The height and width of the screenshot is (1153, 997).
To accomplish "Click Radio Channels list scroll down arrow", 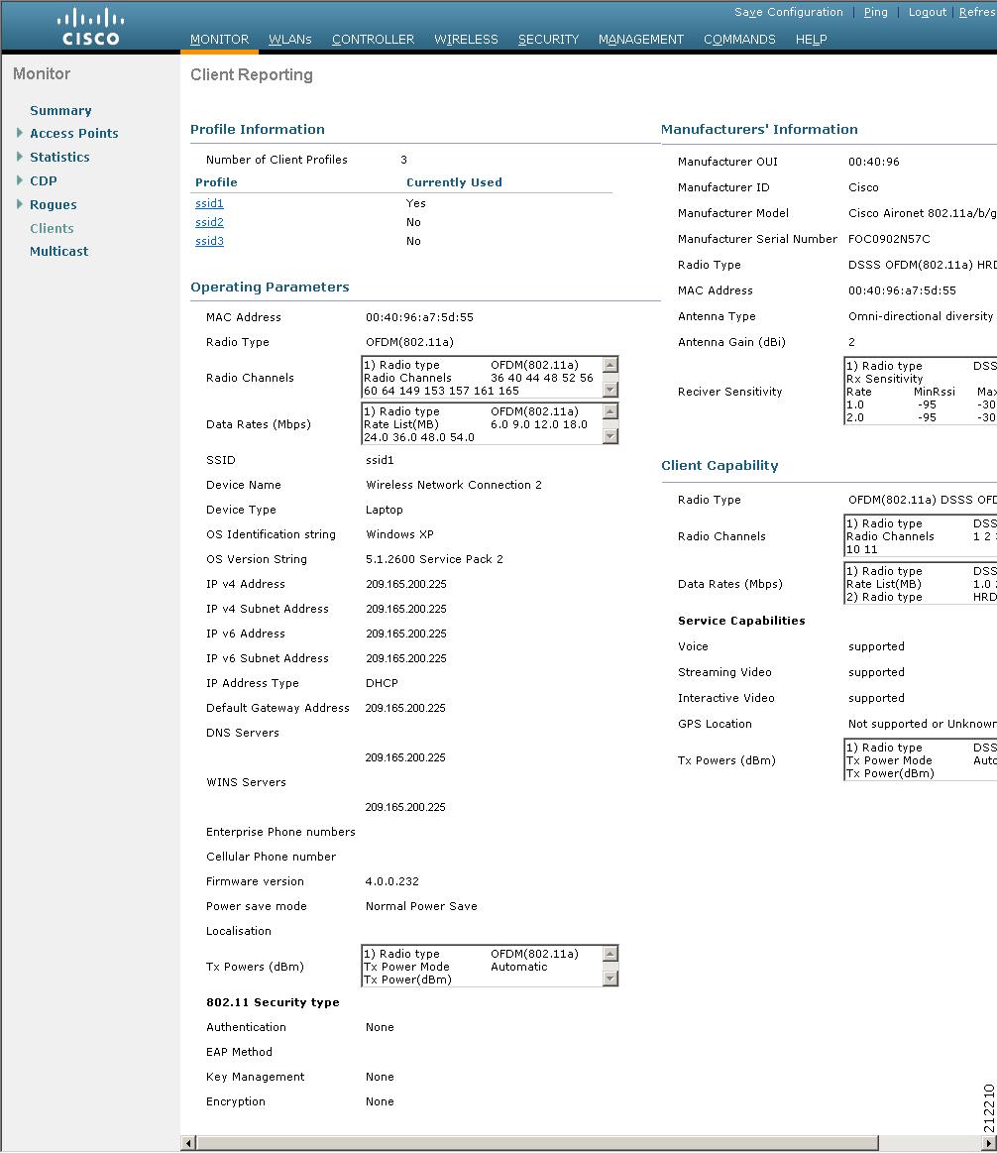I will coord(609,390).
